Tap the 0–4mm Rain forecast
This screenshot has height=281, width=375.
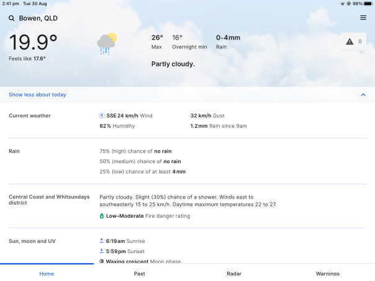pos(228,38)
